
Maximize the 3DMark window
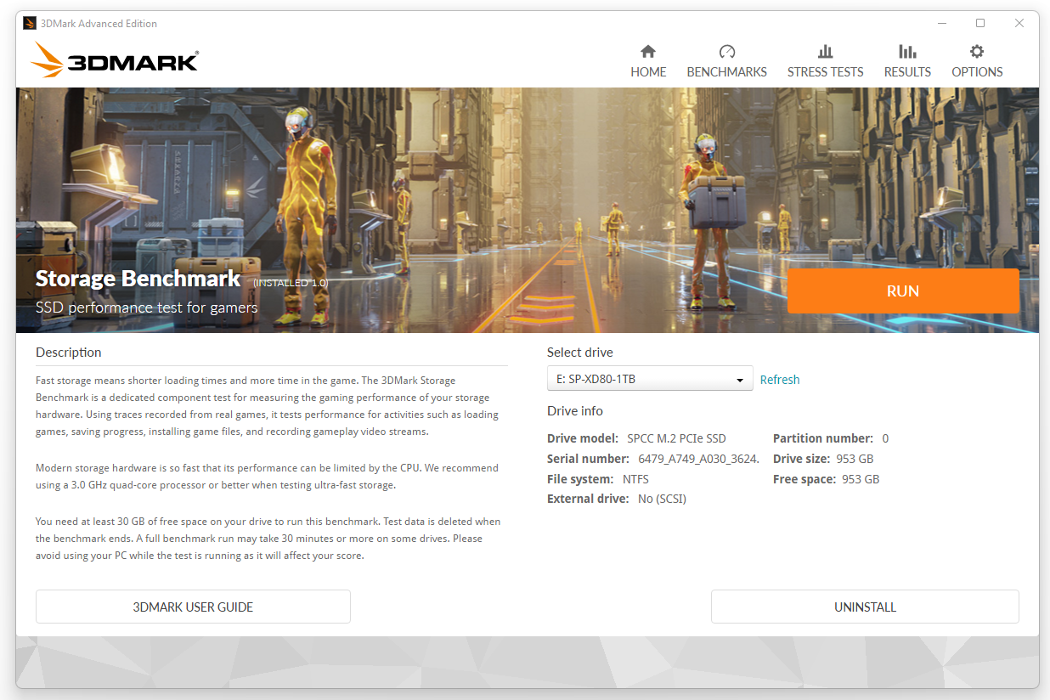(980, 23)
